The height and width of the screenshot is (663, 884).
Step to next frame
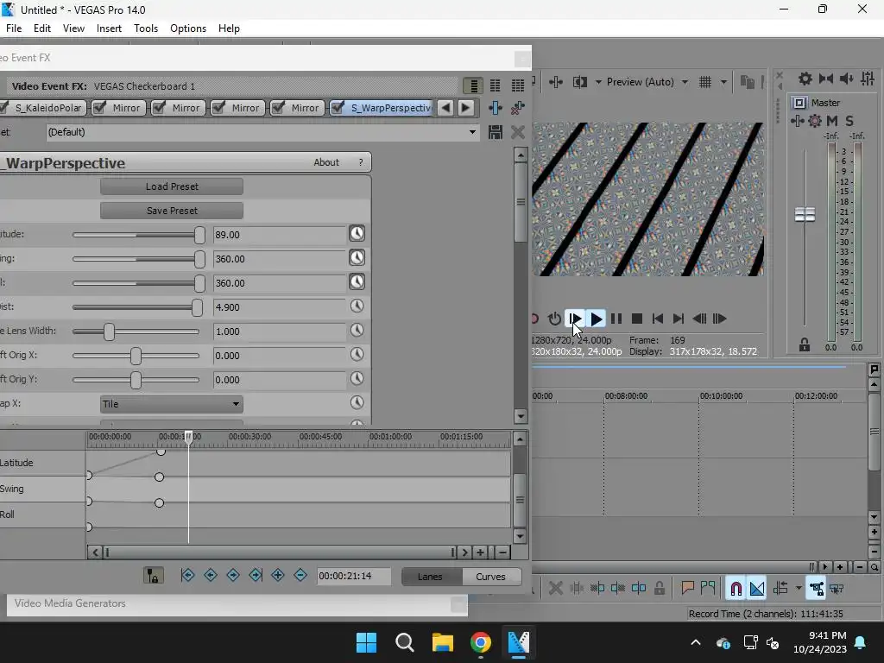[719, 319]
